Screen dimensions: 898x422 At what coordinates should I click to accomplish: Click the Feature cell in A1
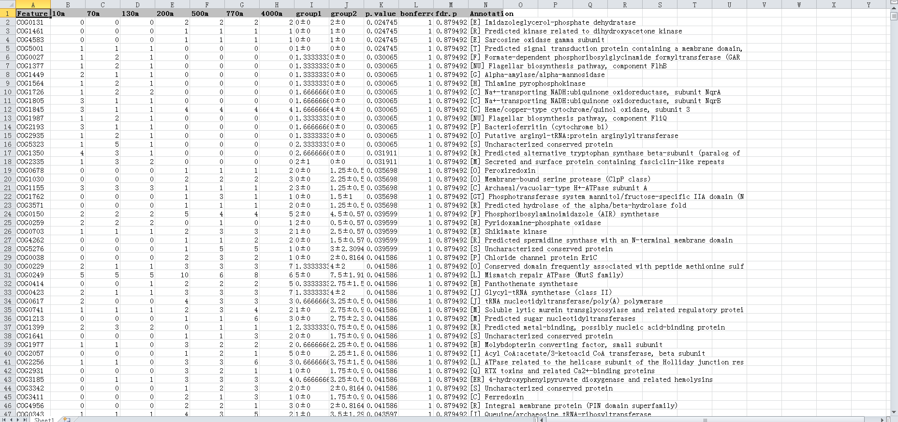[33, 14]
